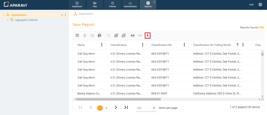The image size is (267, 115).
Task: Open the Files tab
Action: click(95, 5)
